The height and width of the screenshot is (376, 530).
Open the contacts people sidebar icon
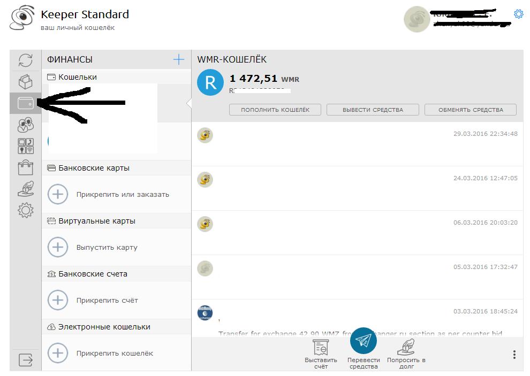click(x=25, y=125)
